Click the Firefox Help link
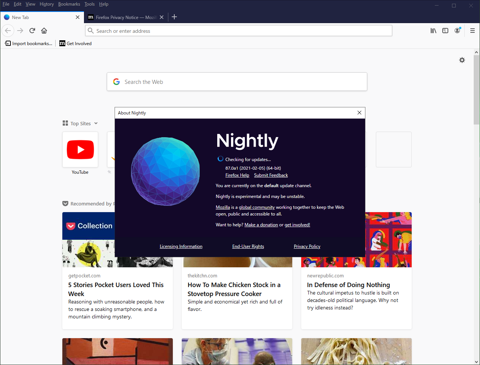Screen dimensions: 480x365 237,175
